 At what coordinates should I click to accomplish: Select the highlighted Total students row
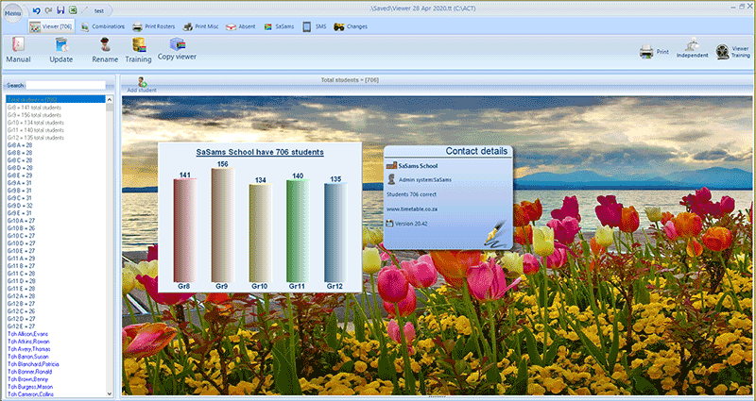[56, 100]
